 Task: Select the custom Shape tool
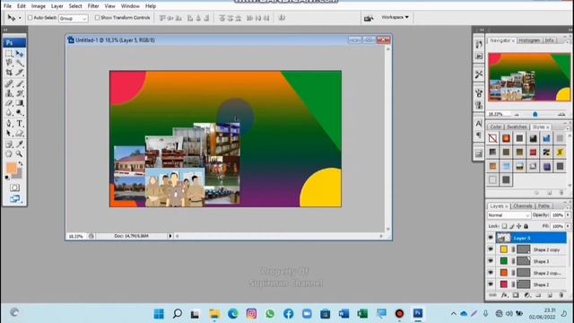point(20,133)
